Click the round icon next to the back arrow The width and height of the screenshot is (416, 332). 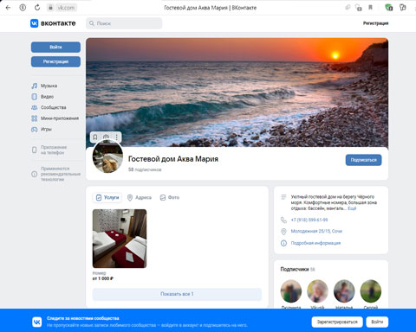click(x=23, y=8)
